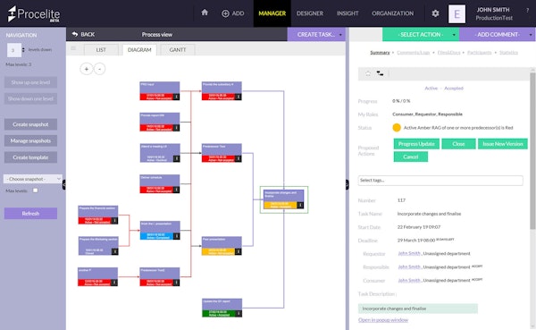Open the Comments/Logs section link
Screen dimensions: 536x330
(413, 53)
